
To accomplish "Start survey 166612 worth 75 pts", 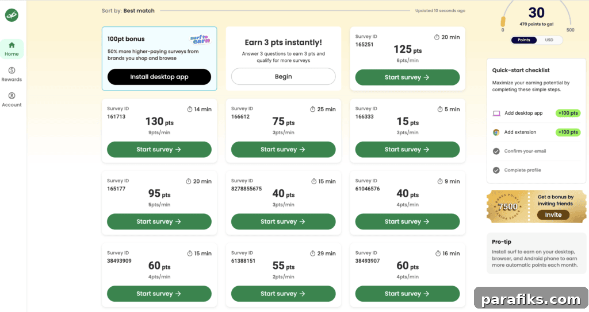I will [283, 150].
